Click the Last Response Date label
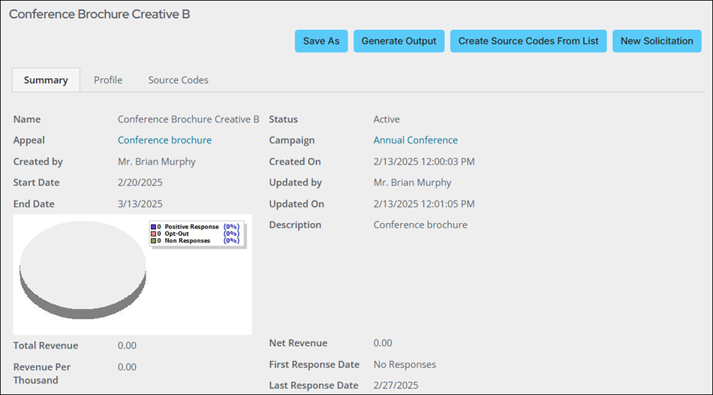 (314, 385)
